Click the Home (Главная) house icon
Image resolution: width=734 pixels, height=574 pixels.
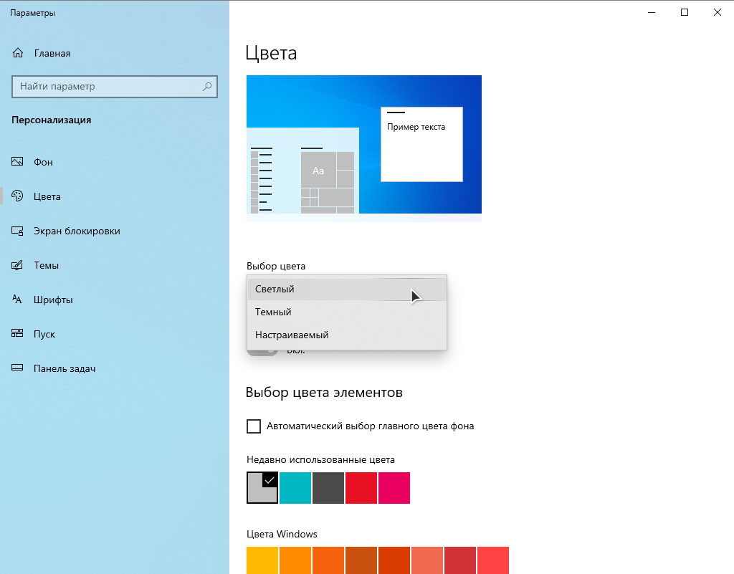tap(19, 54)
